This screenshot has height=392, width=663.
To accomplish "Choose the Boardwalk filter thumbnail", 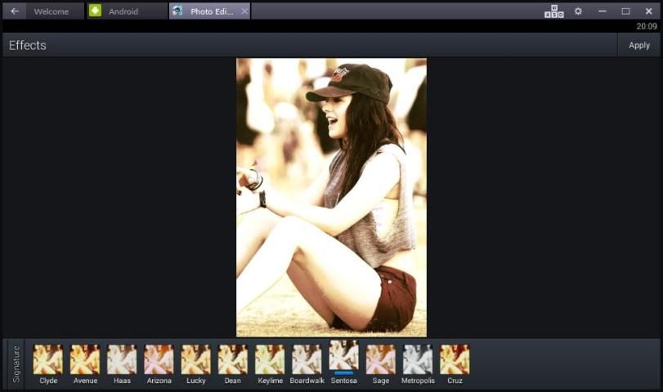I will tap(307, 359).
